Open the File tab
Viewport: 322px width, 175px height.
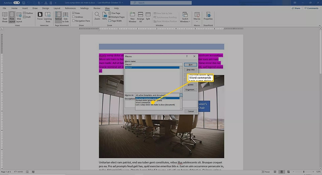[4, 8]
